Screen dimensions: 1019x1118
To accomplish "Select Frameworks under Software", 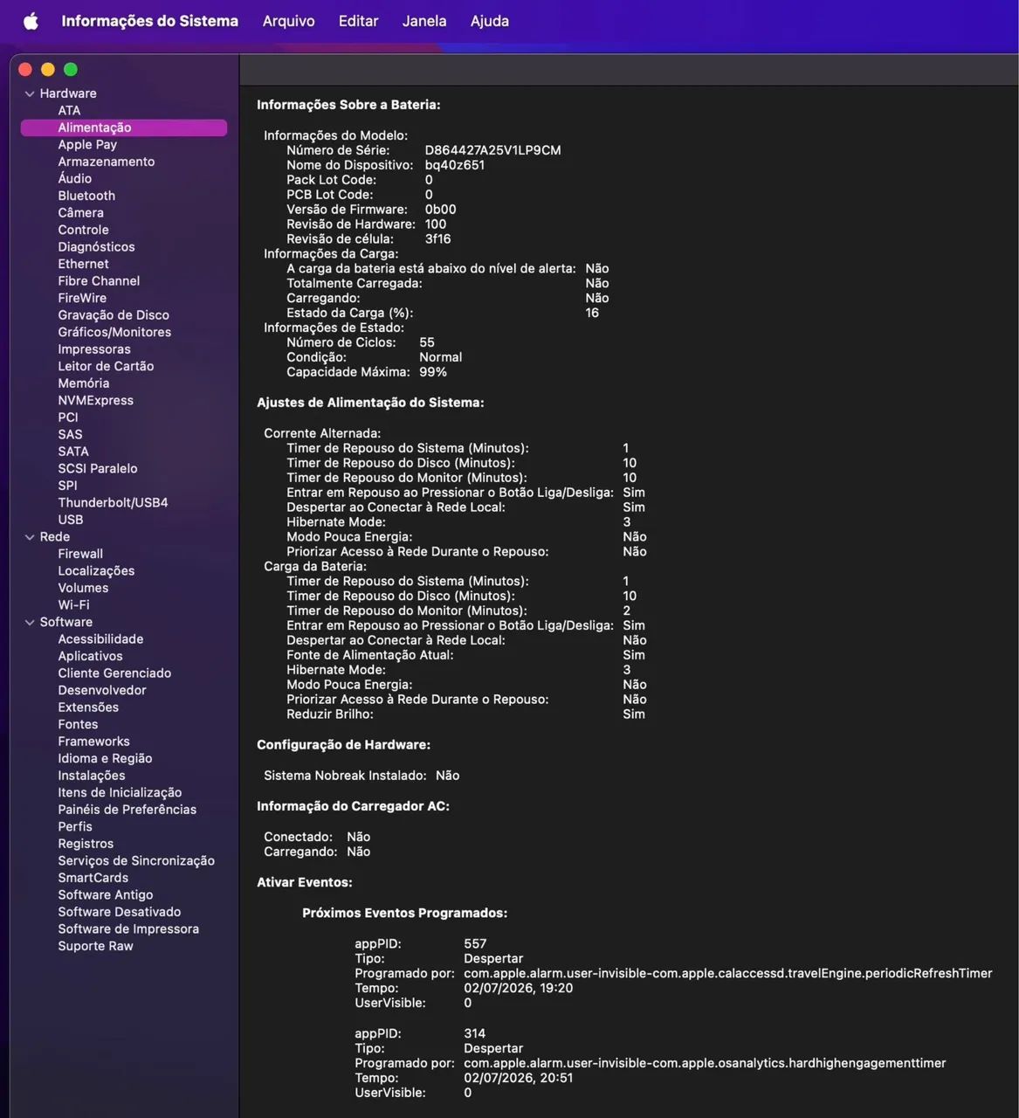I will click(93, 742).
